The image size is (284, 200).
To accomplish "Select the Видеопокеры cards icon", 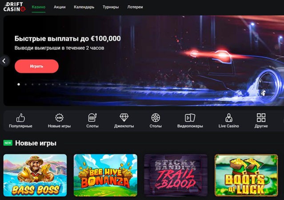I will [190, 118].
